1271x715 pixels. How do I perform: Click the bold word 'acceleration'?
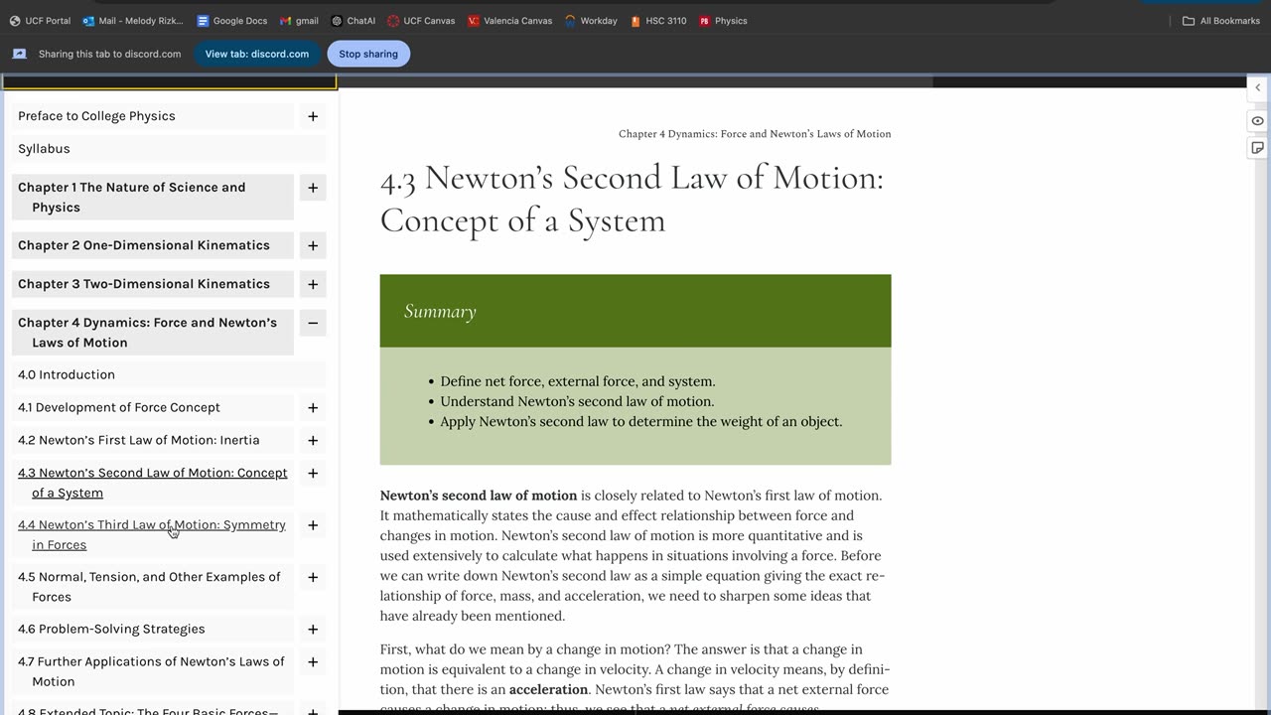549,689
